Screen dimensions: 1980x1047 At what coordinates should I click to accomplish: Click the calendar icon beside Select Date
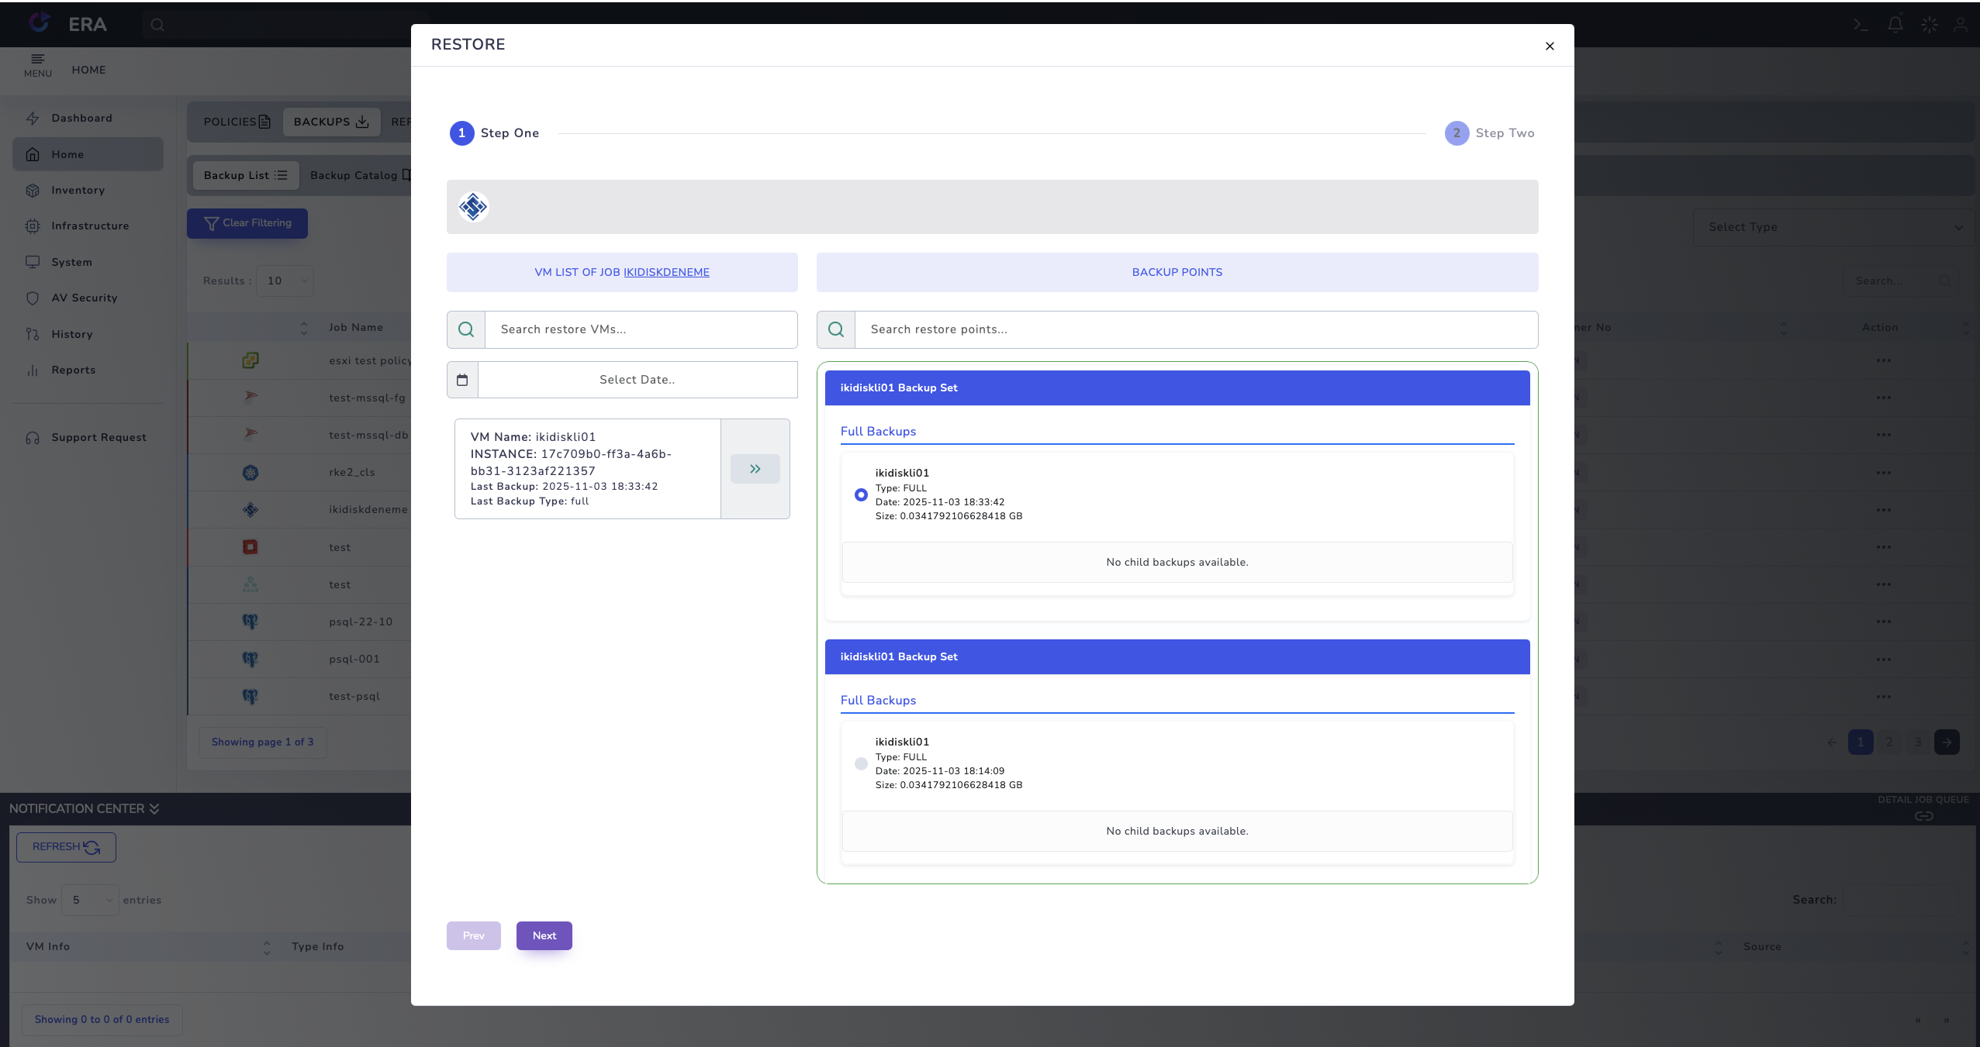pos(462,380)
